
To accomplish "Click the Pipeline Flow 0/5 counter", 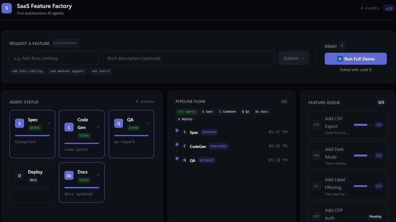I will [284, 102].
